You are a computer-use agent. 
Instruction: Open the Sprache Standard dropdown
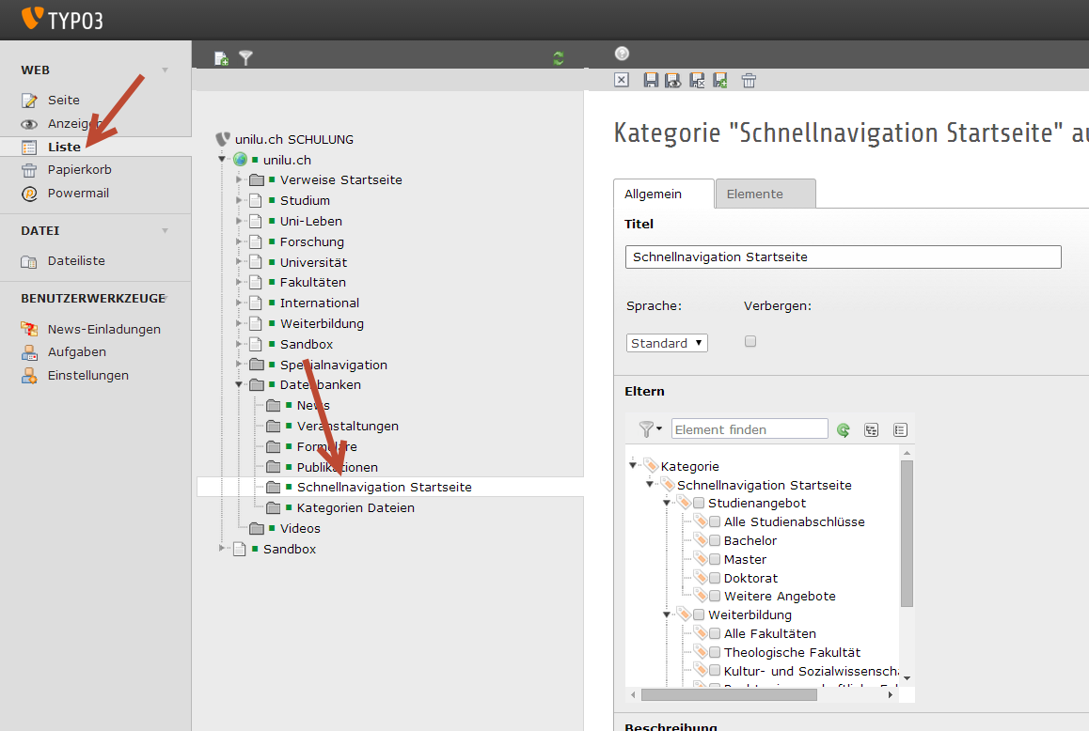(x=667, y=343)
